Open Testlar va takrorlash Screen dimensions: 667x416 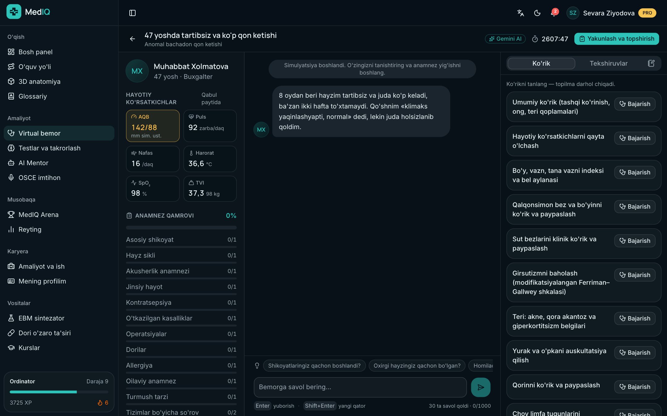coord(59,148)
